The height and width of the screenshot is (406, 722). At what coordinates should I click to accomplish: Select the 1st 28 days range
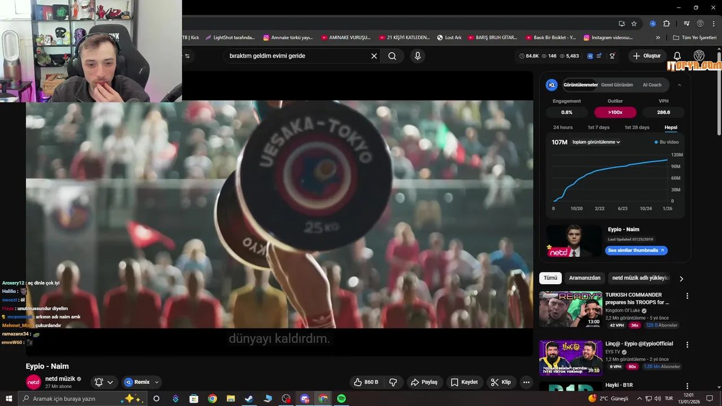coord(637,127)
